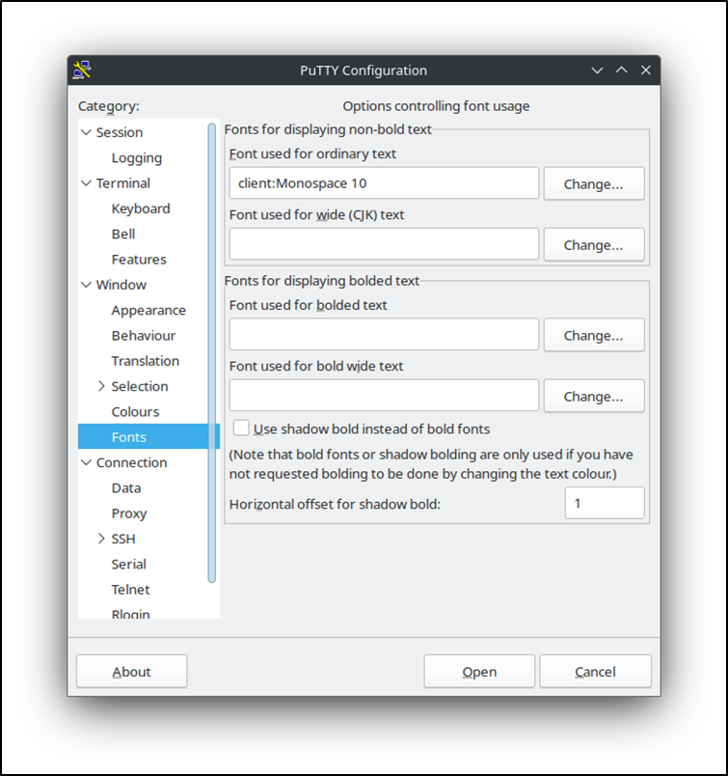
Task: Expand the Selection tree node
Action: (x=101, y=386)
